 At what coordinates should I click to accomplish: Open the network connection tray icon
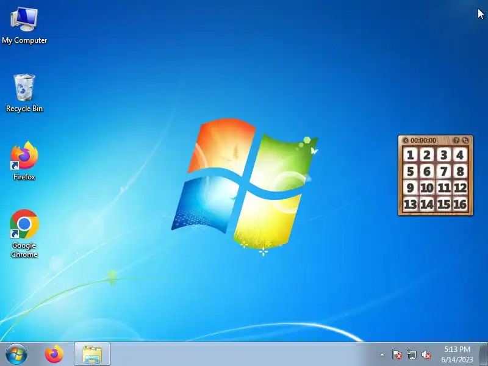(411, 354)
